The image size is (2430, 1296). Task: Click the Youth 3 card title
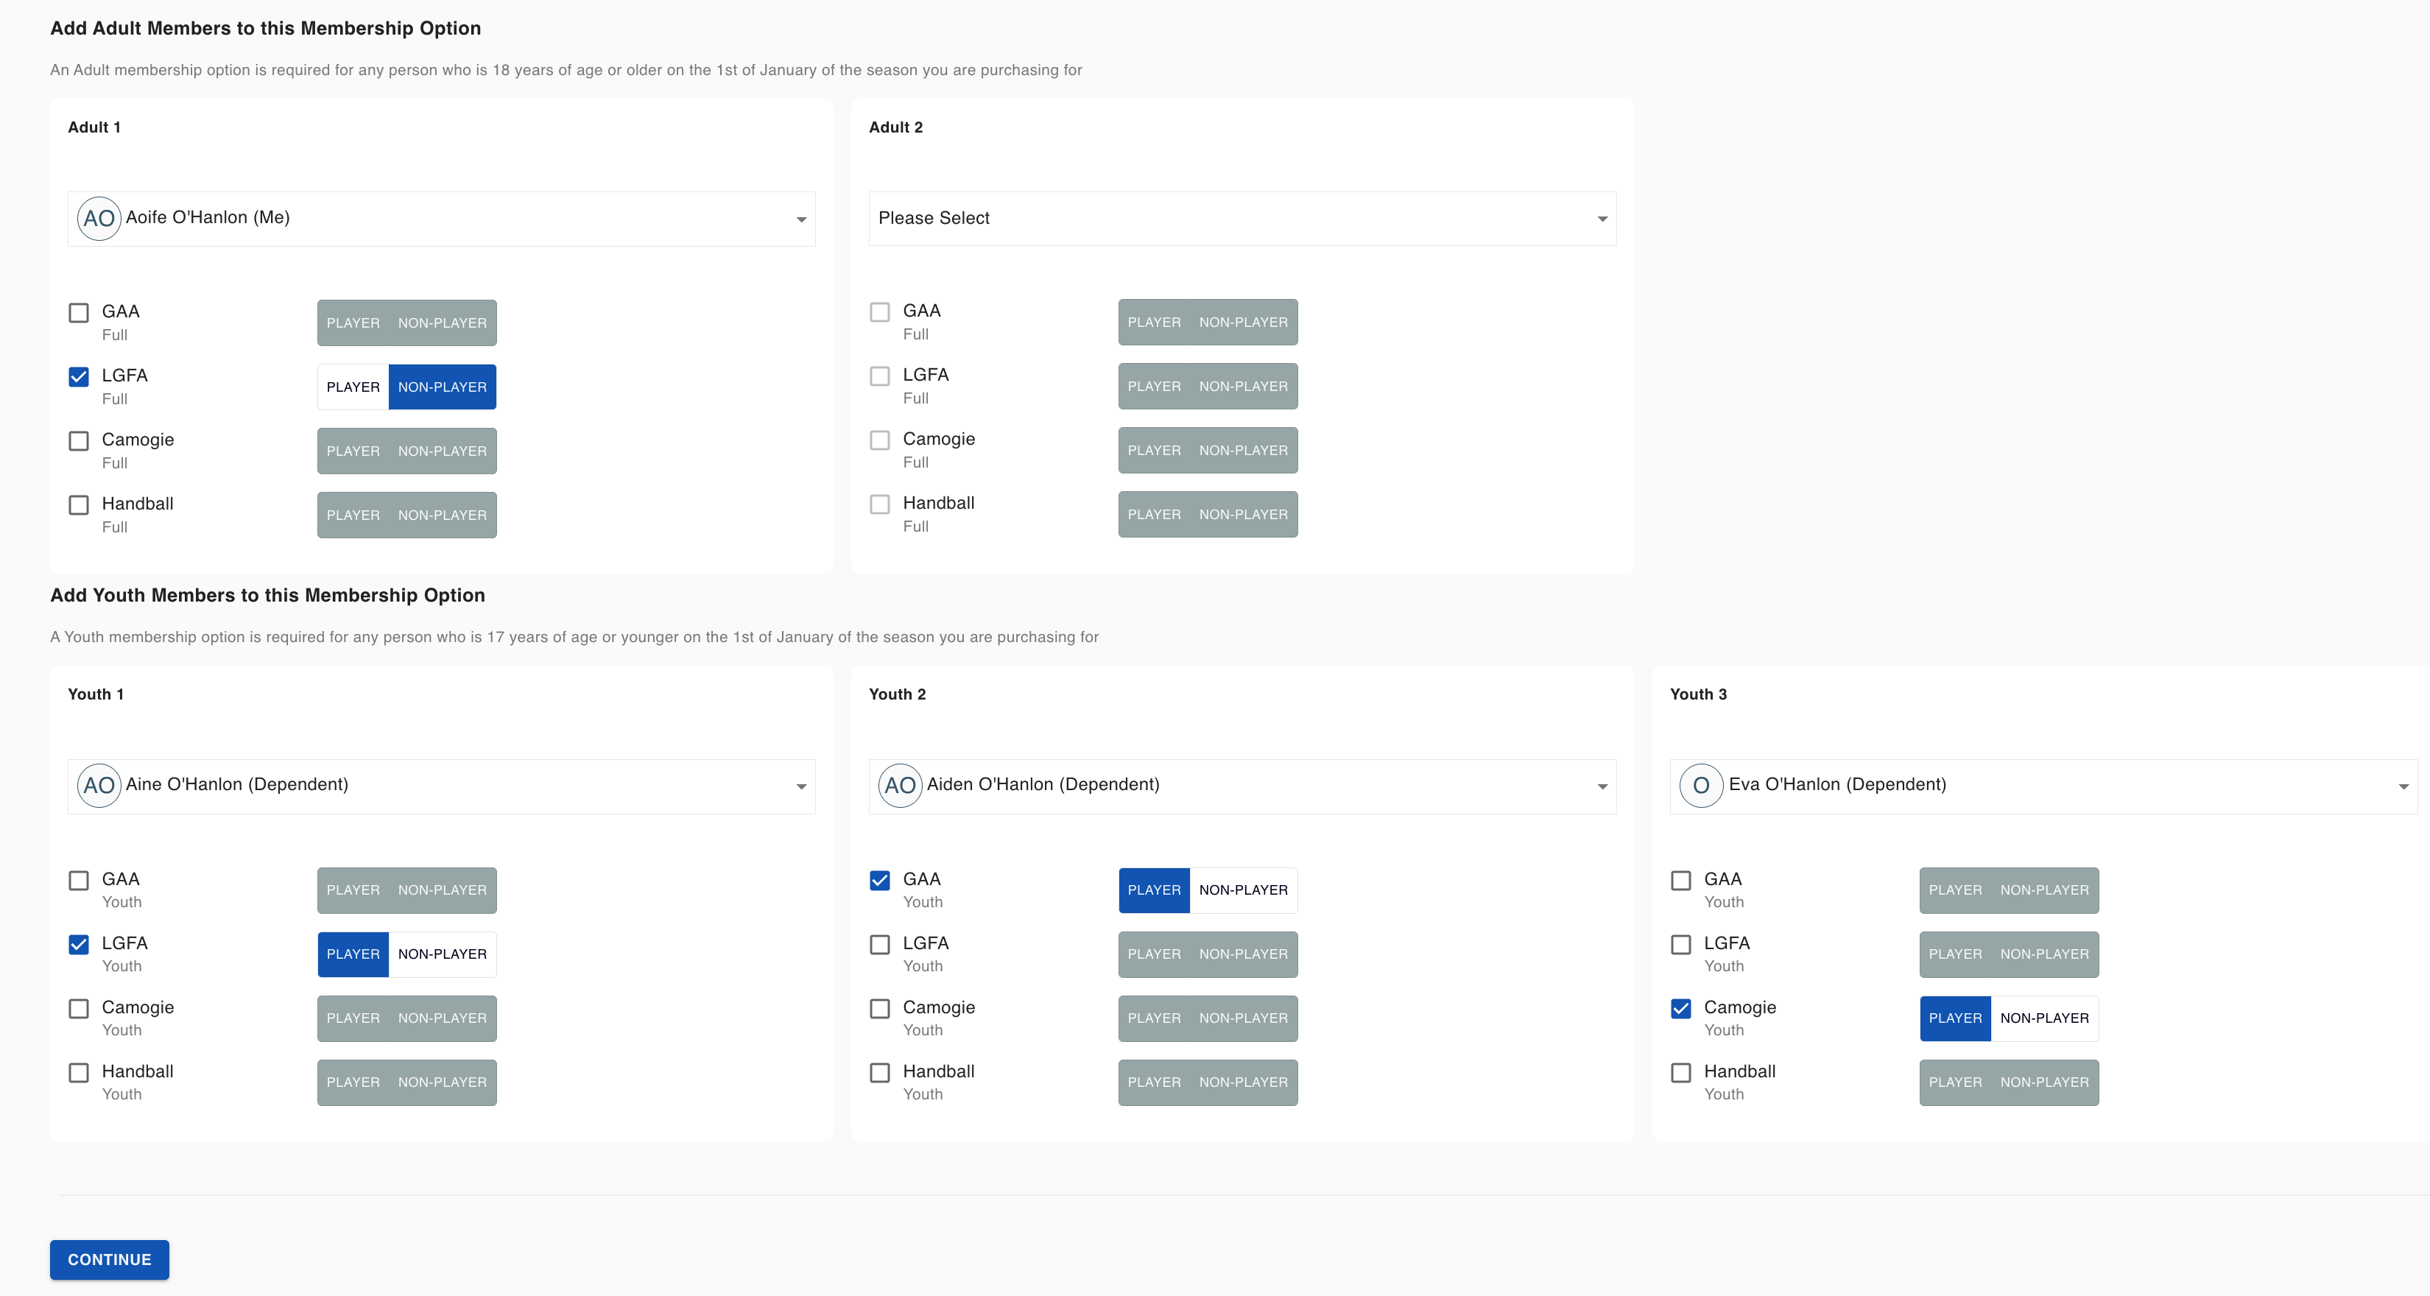[x=1698, y=694]
